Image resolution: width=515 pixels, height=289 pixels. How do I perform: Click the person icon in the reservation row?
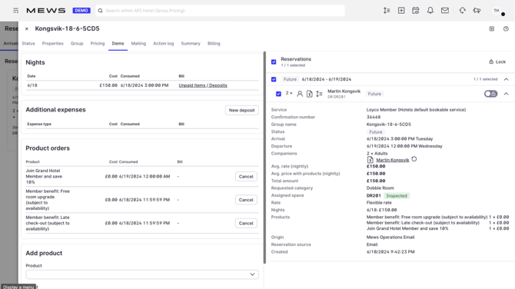coord(300,94)
